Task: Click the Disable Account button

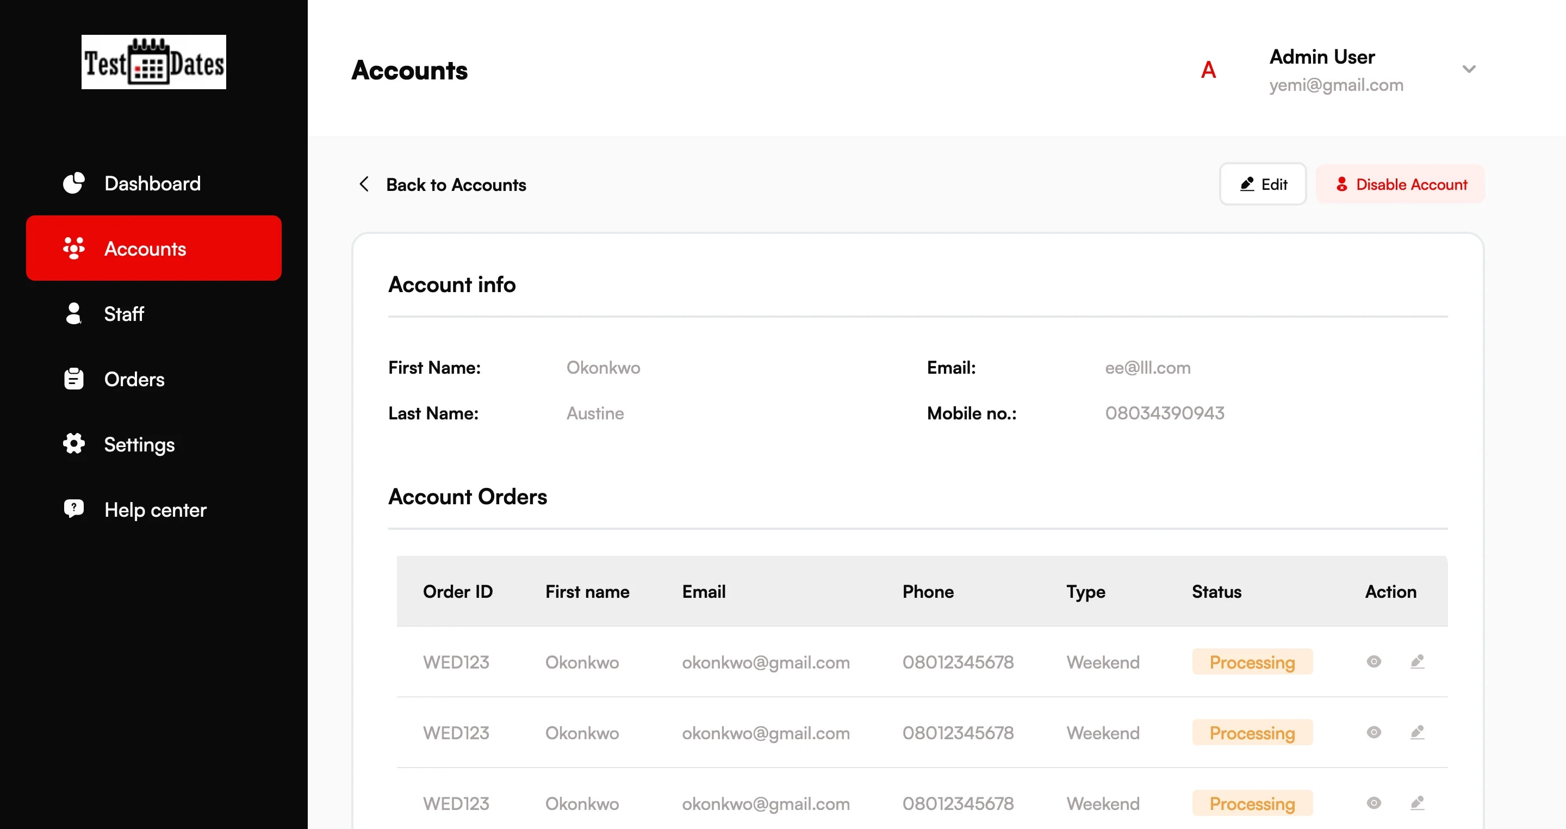Action: 1400,184
